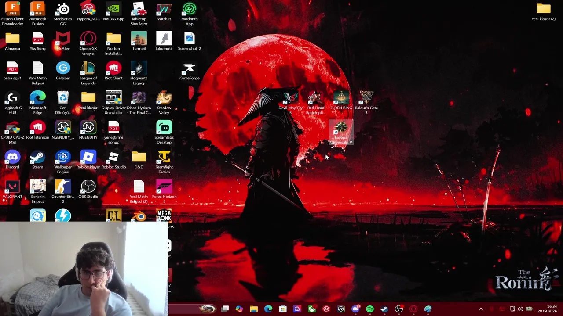Open the Turmoil game shortcut
The height and width of the screenshot is (316, 563).
click(x=139, y=41)
